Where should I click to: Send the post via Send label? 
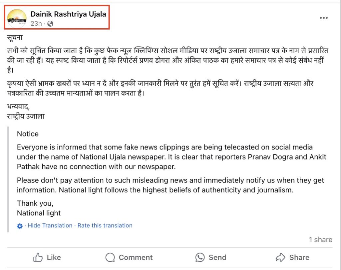click(x=217, y=257)
